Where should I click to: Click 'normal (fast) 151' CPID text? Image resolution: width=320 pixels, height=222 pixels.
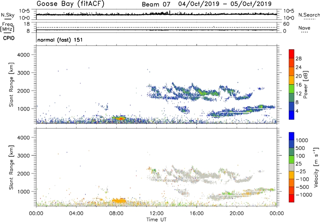60,40
